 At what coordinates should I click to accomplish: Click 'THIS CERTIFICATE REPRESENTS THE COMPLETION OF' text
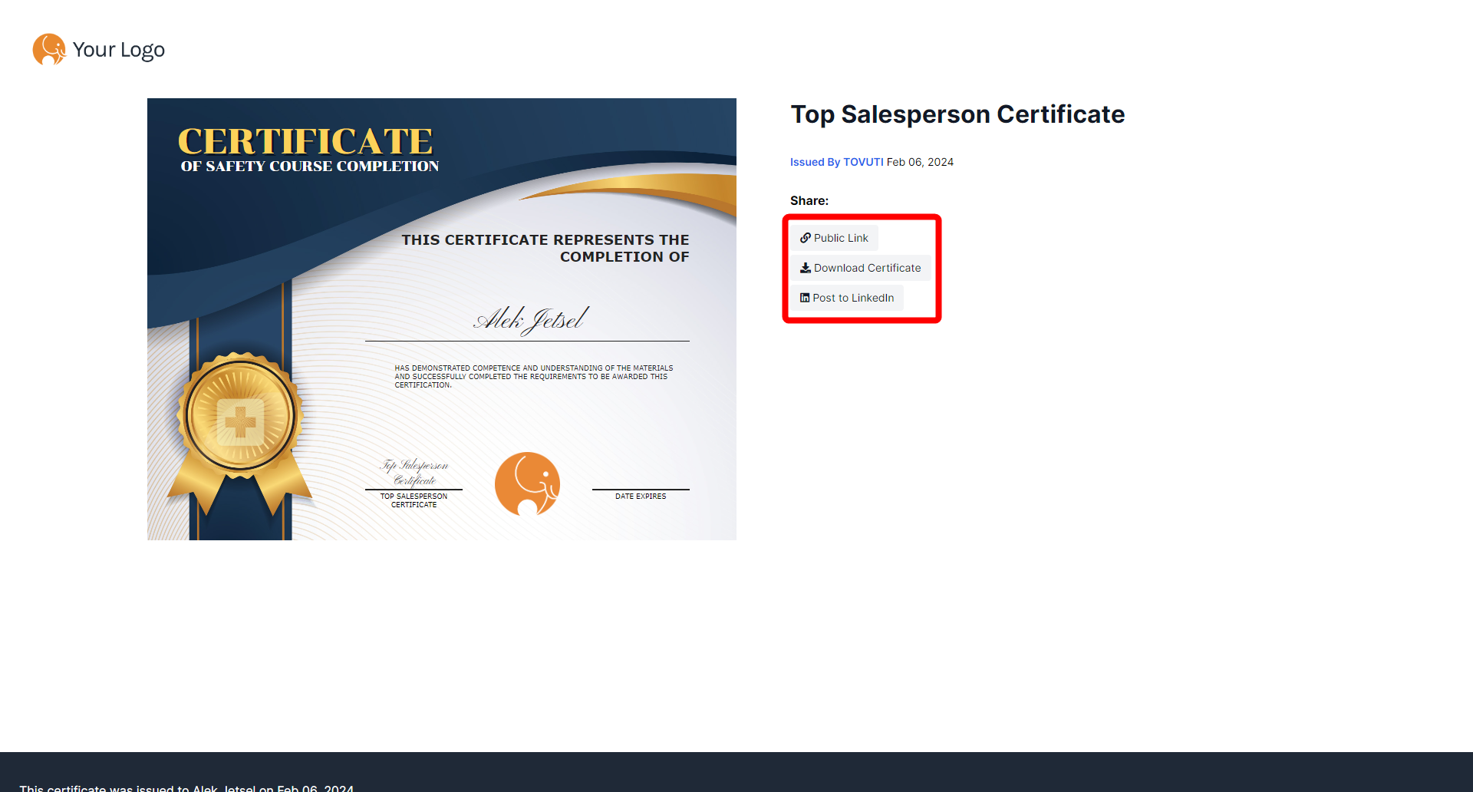[x=545, y=249]
